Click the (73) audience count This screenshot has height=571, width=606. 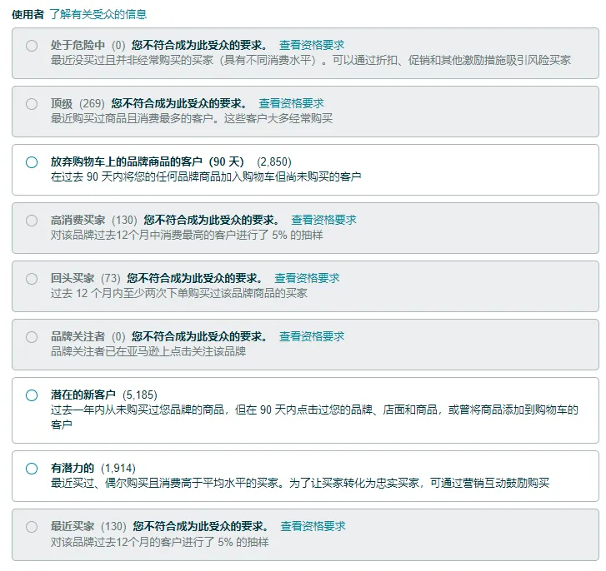[x=111, y=278]
